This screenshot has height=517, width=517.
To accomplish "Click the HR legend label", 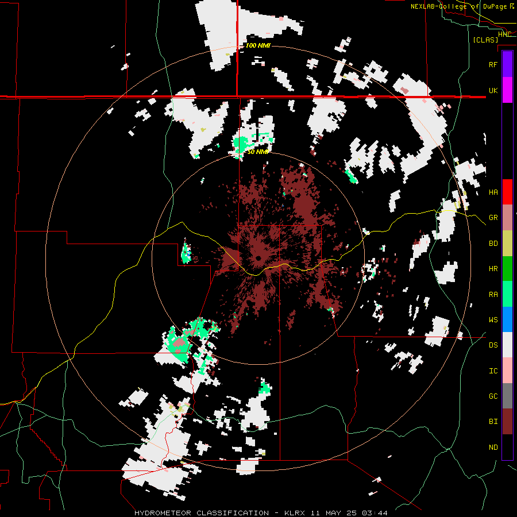I will click(x=493, y=269).
